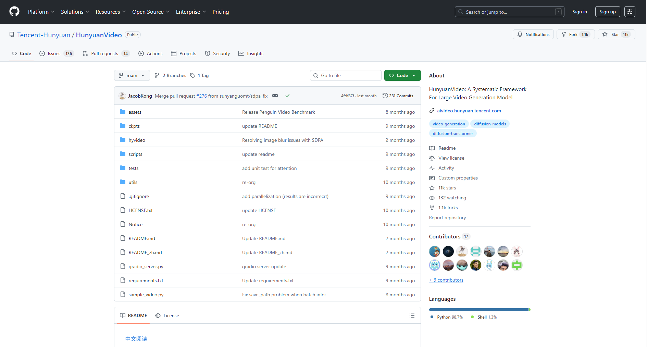Show the + 3 contributors link

(x=446, y=280)
